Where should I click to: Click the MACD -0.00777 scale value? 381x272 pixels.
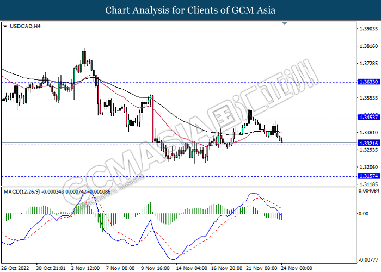pos(369,260)
